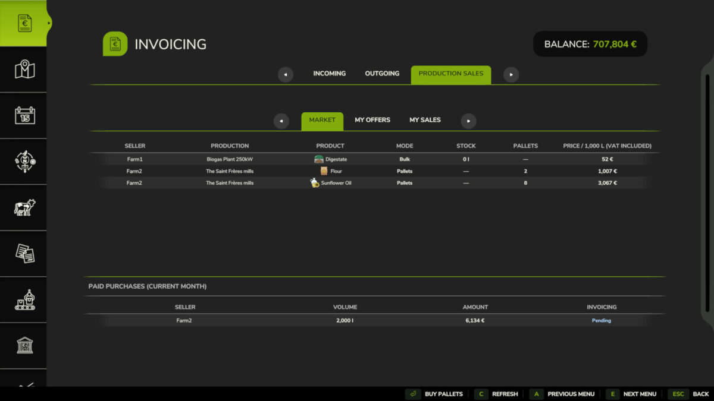The width and height of the screenshot is (714, 401).
Task: Open the weather compass sidebar icon
Action: coord(24,162)
